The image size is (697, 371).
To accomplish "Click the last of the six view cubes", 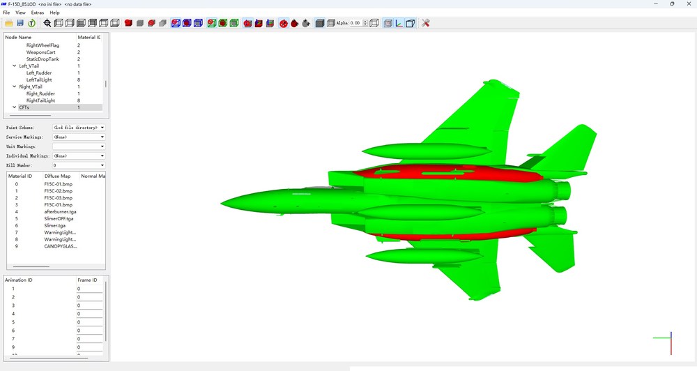I will (x=115, y=23).
